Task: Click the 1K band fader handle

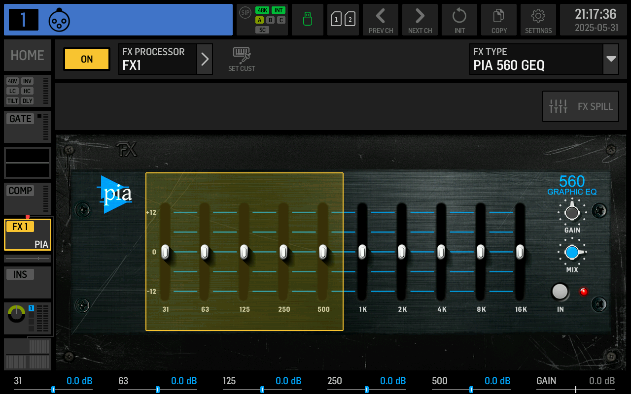Action: (x=362, y=252)
